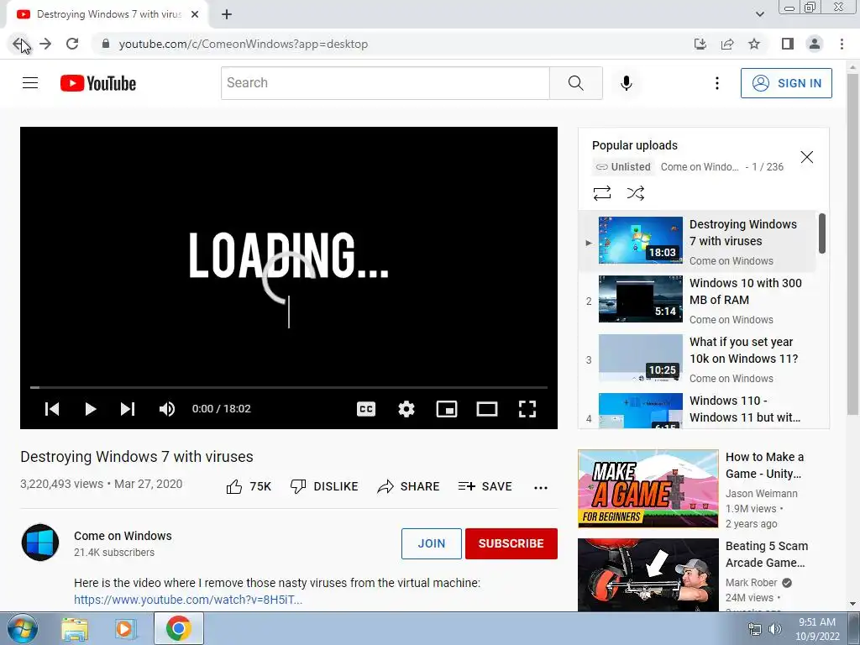
Task: Click the YouTube search field
Action: click(x=385, y=83)
